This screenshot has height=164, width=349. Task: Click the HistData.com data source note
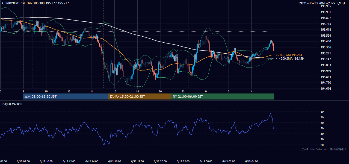324,149
